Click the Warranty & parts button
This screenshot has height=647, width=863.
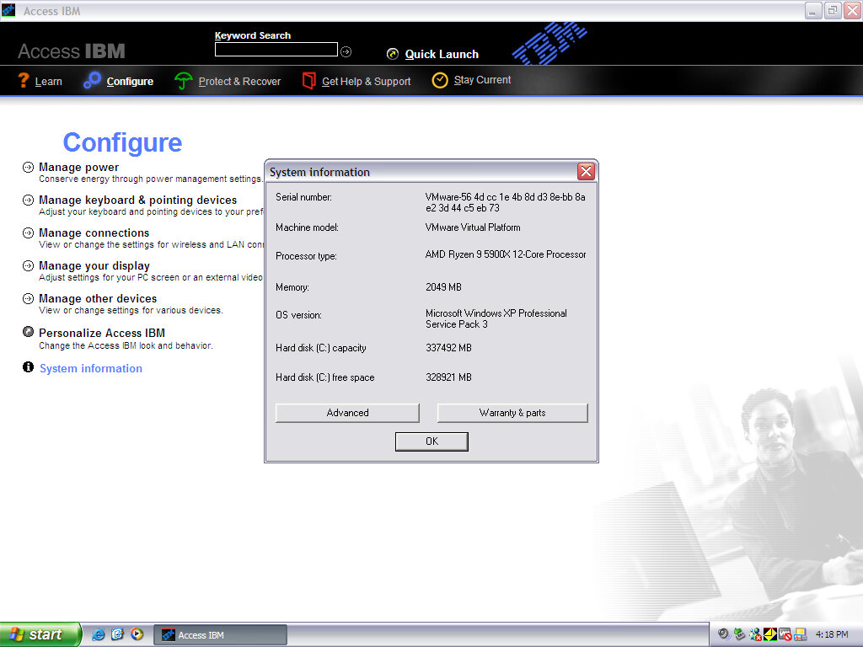[512, 413]
